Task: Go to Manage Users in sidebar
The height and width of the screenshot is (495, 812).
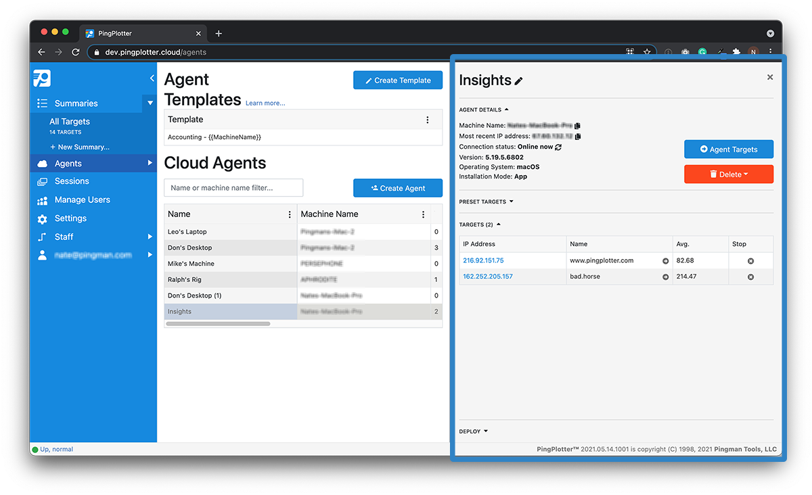Action: [82, 200]
